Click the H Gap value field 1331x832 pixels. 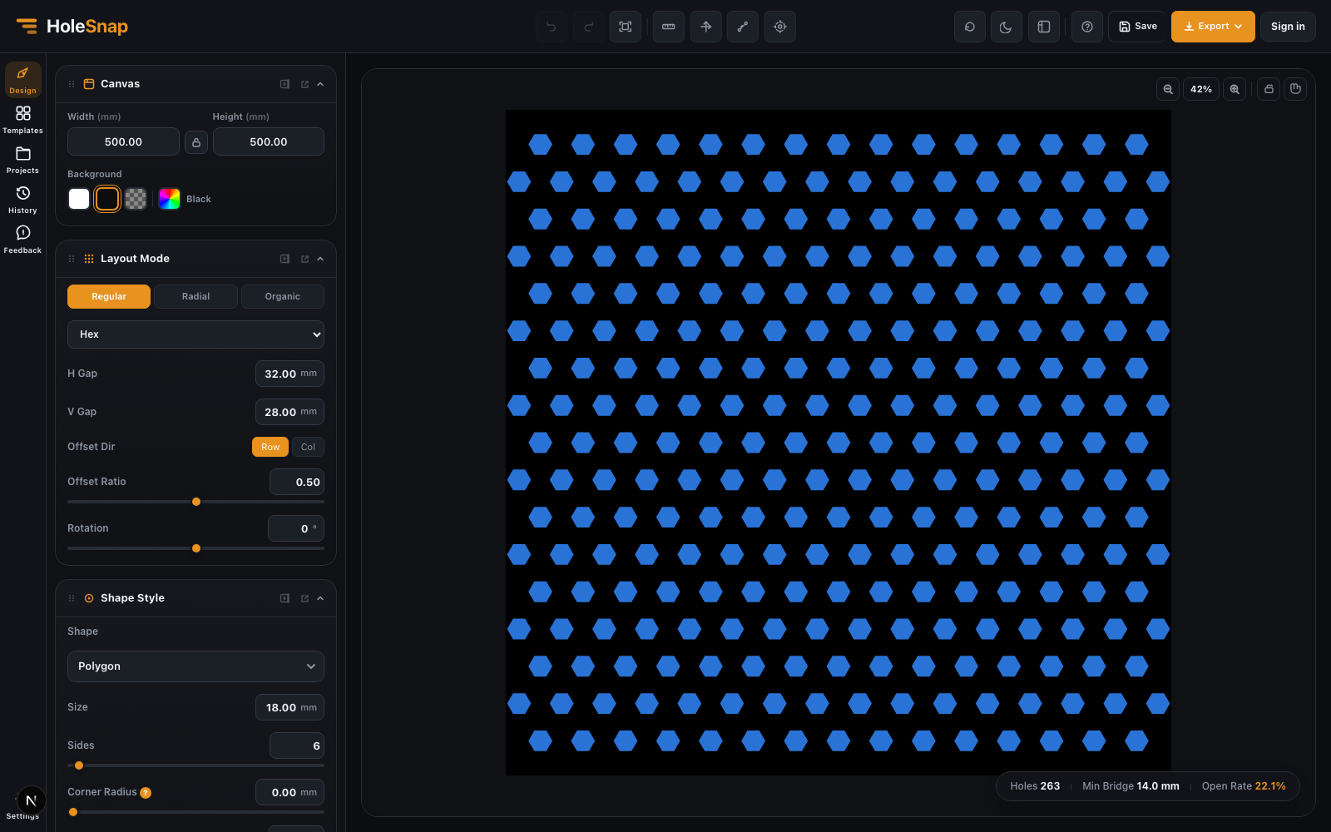click(x=289, y=374)
